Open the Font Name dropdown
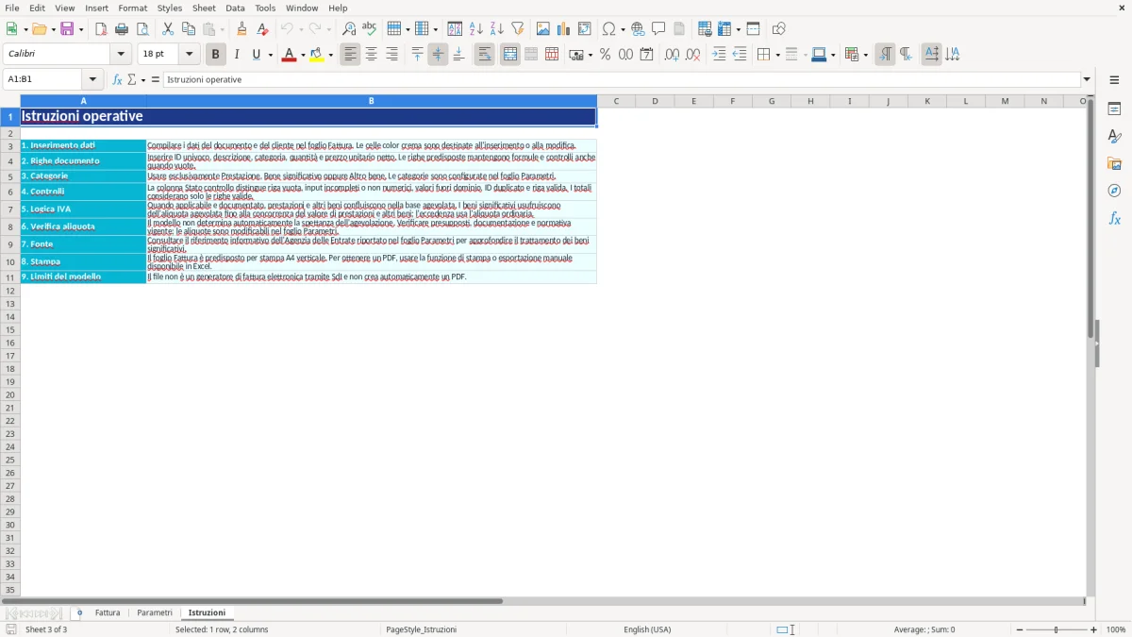The image size is (1132, 637). pos(121,55)
